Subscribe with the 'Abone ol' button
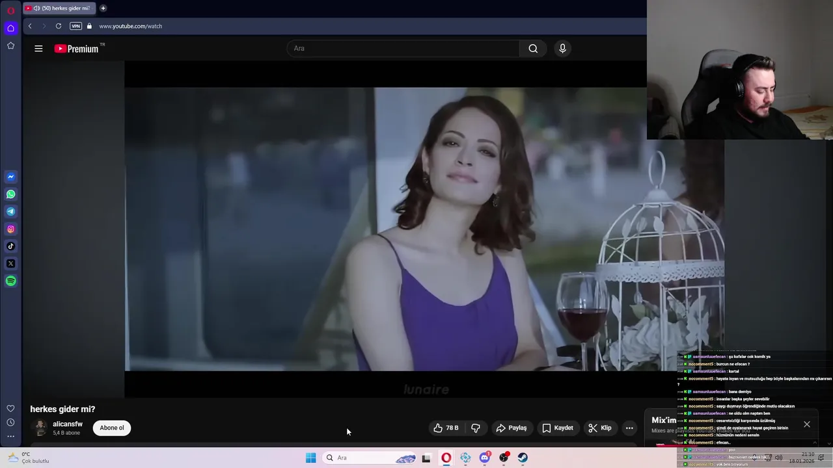 pos(112,428)
